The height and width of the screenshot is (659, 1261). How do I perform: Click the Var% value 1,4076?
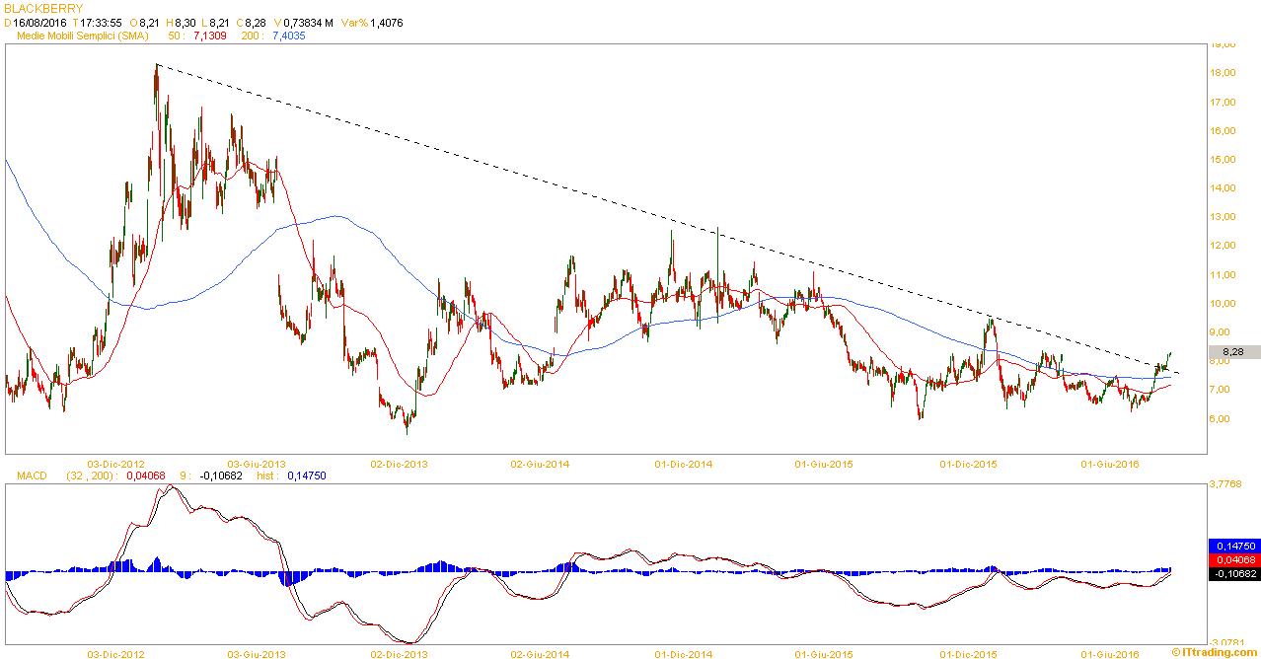(x=386, y=22)
